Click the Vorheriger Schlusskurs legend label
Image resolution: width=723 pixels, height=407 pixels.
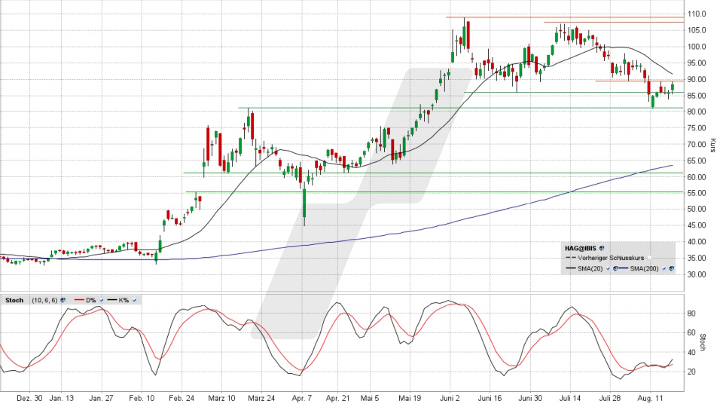(611, 258)
